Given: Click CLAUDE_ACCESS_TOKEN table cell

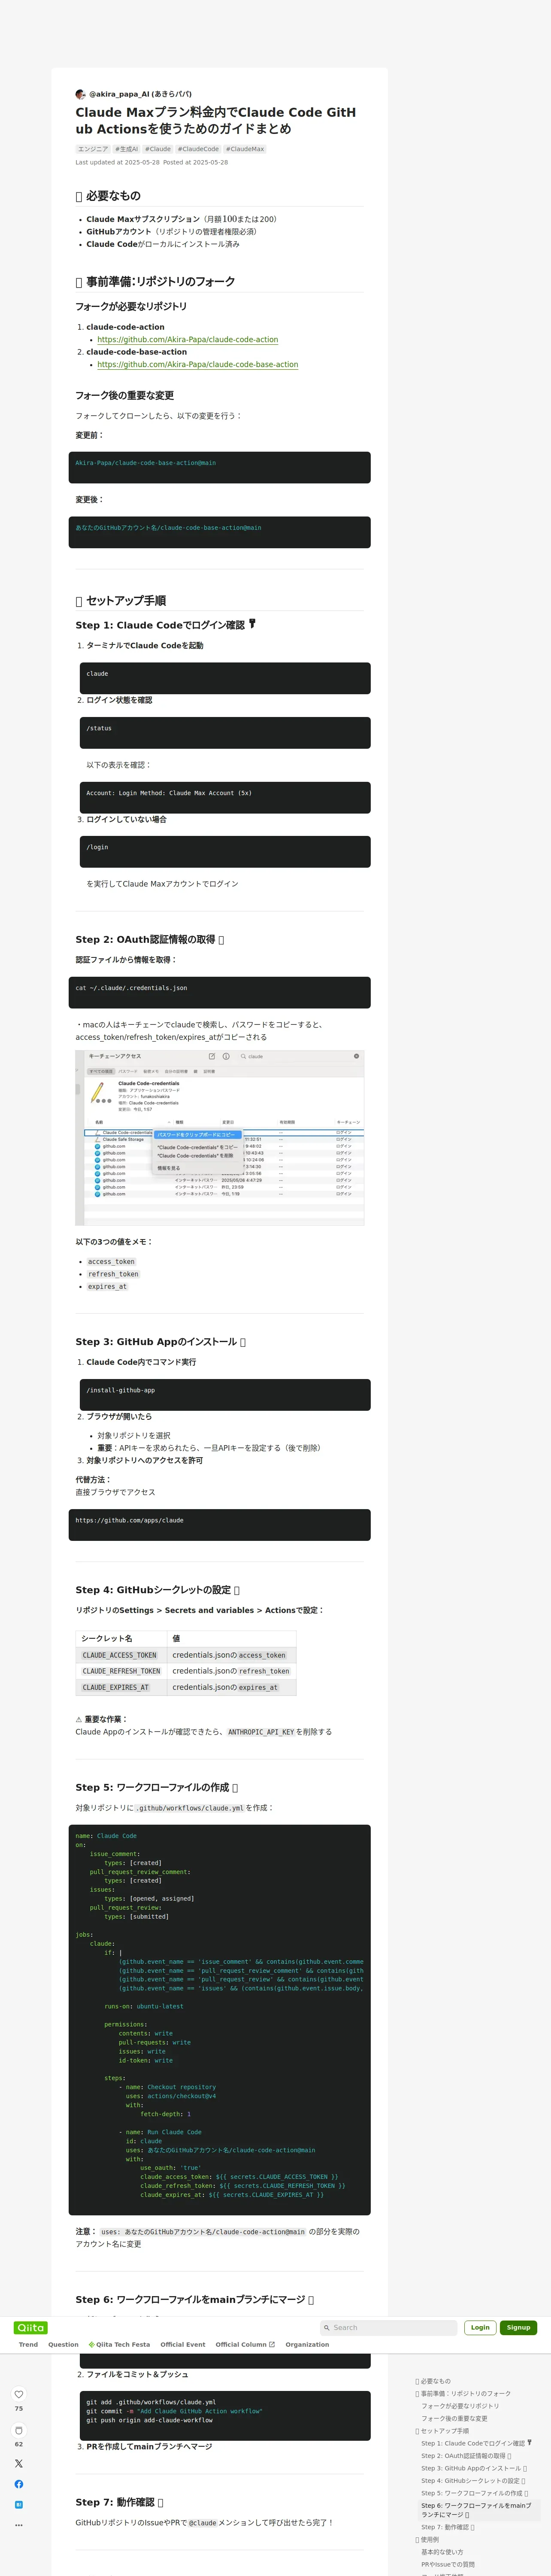Looking at the screenshot, I should [120, 1655].
